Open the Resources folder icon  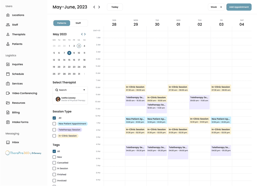8,103
